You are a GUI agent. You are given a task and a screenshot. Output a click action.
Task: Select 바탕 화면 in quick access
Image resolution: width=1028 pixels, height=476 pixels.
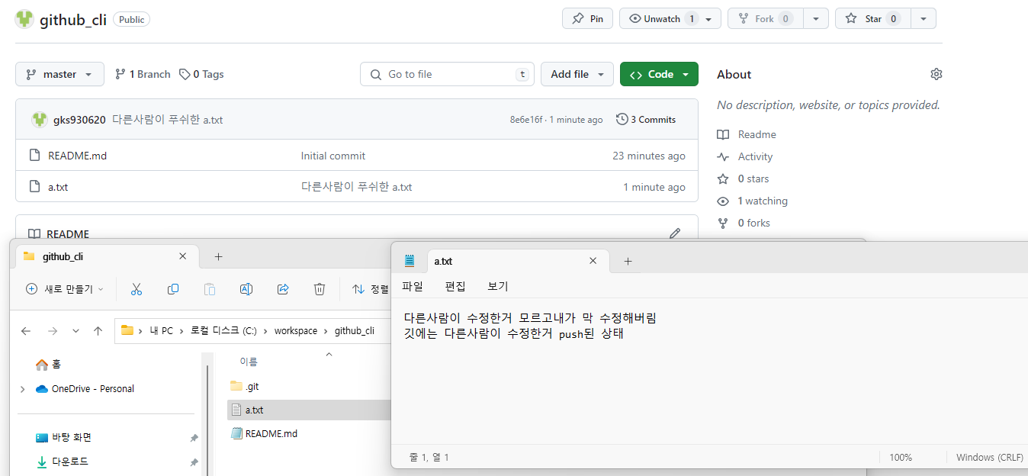coord(64,438)
